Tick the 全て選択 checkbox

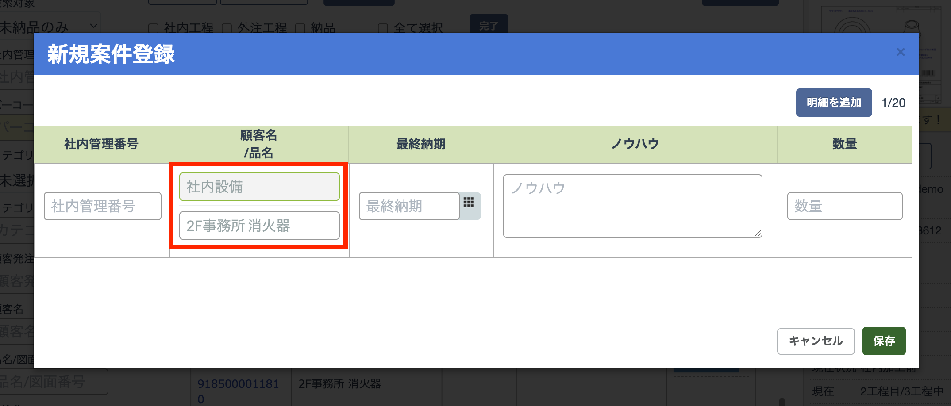(383, 28)
